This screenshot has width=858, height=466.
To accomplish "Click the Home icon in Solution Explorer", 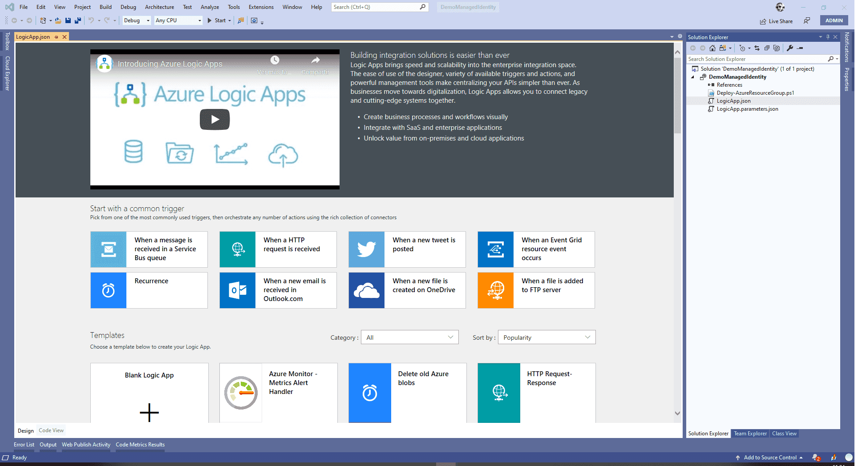I will coord(712,48).
